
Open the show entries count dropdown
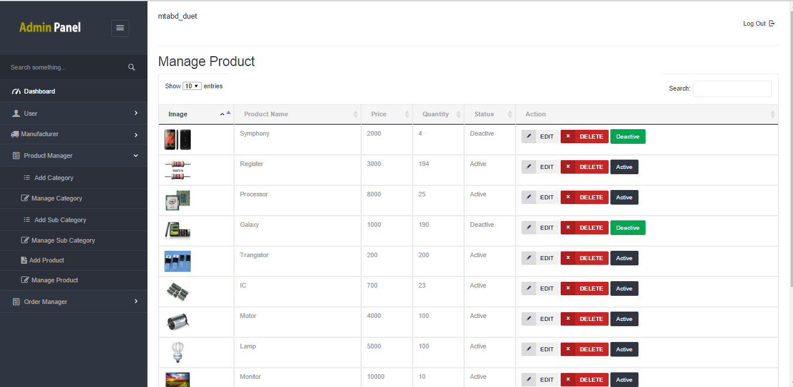pyautogui.click(x=192, y=86)
